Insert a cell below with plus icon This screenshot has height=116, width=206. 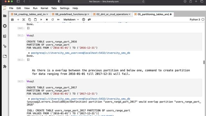(x=18, y=19)
